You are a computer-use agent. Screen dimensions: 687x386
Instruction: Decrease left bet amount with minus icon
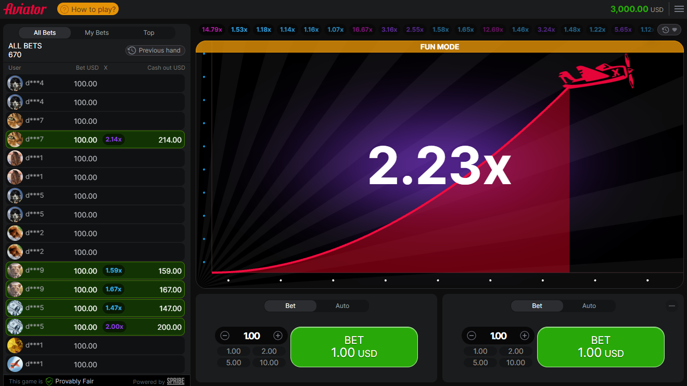click(225, 336)
